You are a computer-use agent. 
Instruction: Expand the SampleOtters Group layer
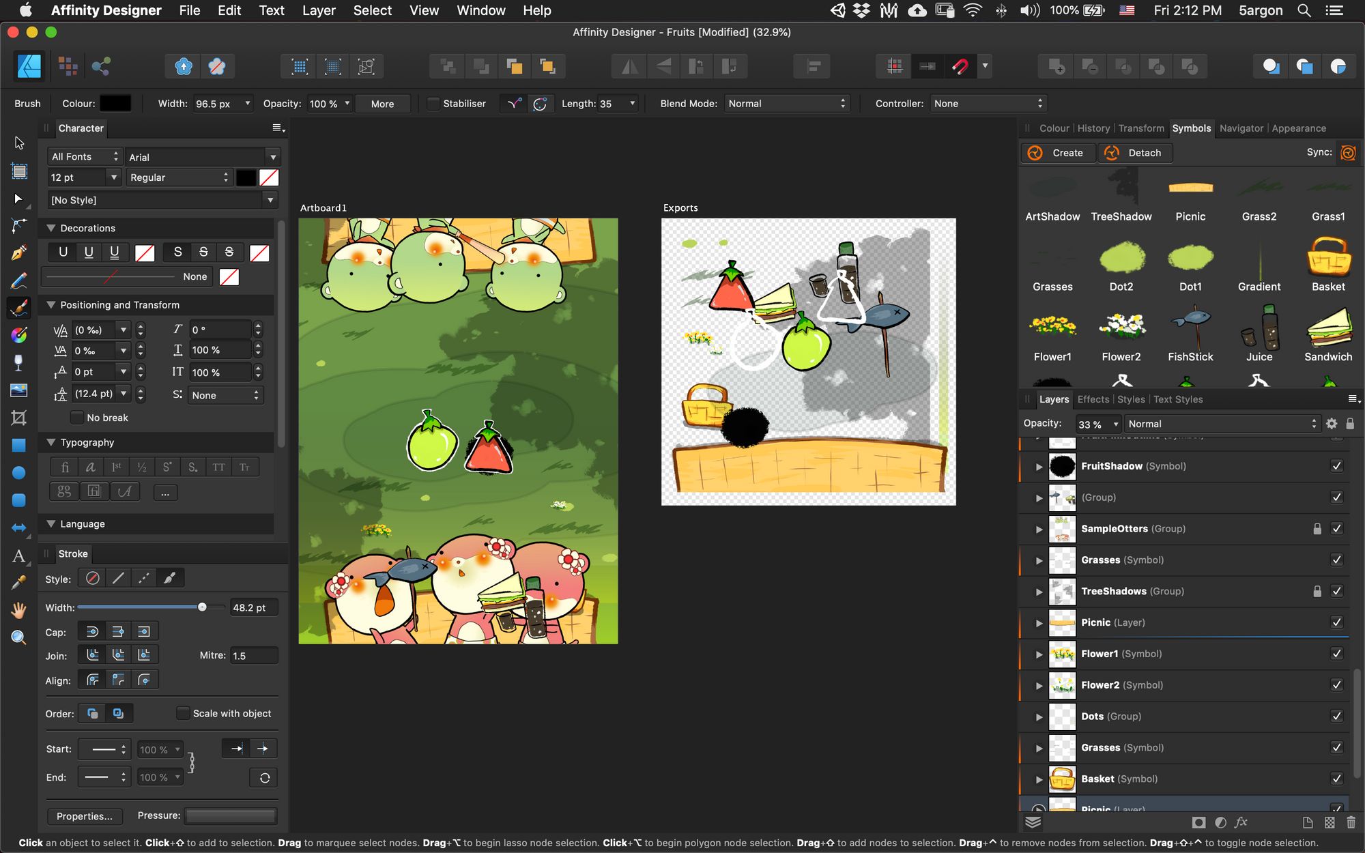(x=1038, y=529)
